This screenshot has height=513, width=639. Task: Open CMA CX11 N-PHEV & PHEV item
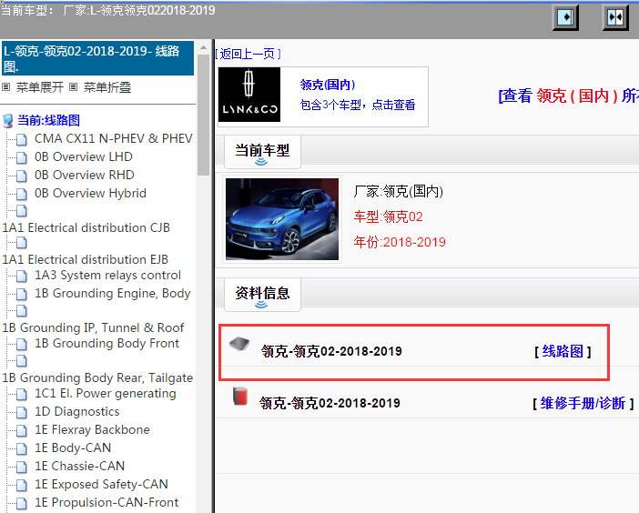[x=113, y=138]
